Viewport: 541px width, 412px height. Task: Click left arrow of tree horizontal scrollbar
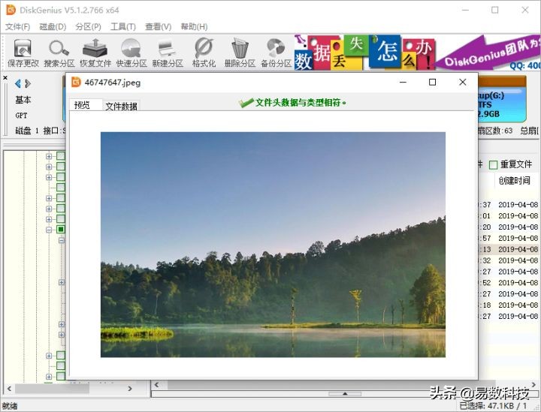(9, 389)
